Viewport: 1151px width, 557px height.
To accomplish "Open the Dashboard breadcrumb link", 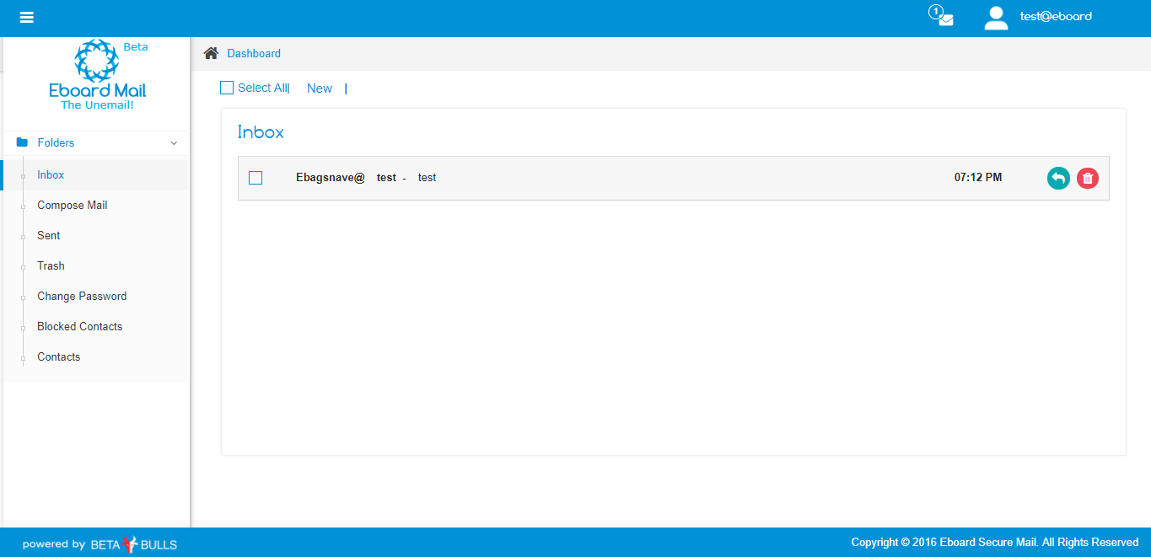I will click(253, 53).
